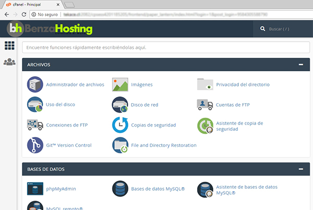Click the BASES DE DATOS section title
Screen dimensions: 313x210
46,169
